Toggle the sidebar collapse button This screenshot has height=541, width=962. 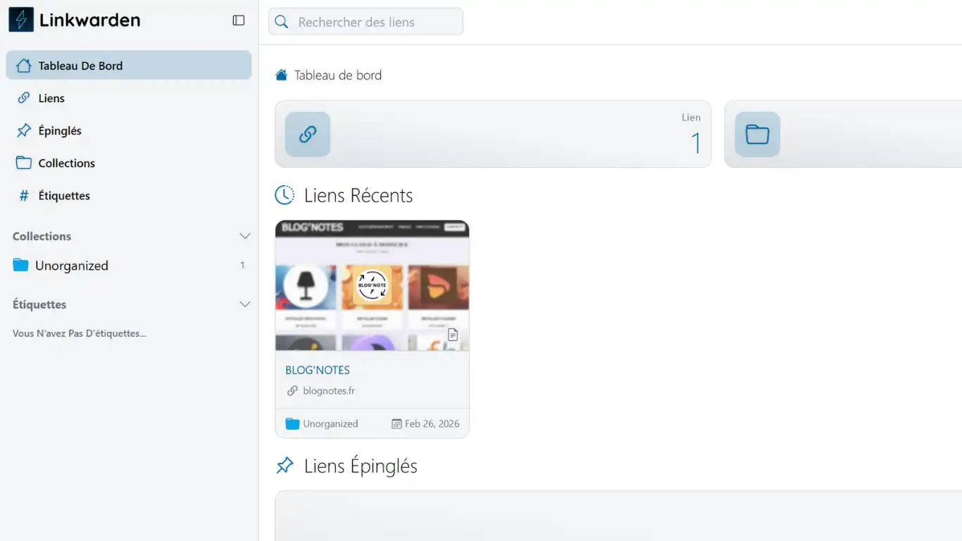[239, 20]
